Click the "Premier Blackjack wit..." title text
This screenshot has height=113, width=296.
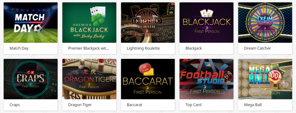(89, 48)
